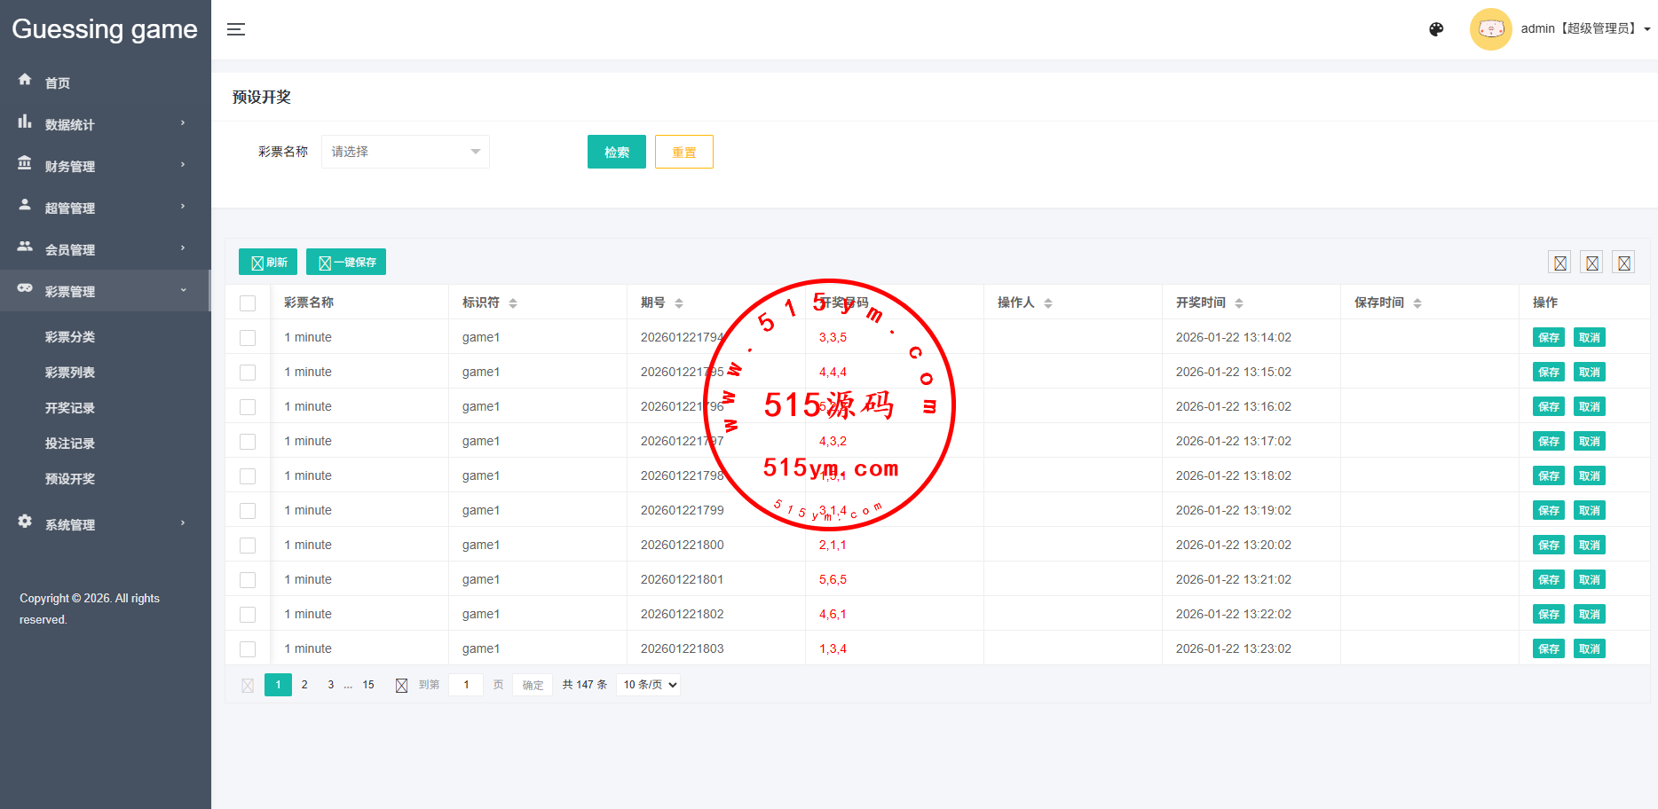Screen dimensions: 1658x809
Task: Open the 10 条/页 page size dropdown
Action: point(649,685)
